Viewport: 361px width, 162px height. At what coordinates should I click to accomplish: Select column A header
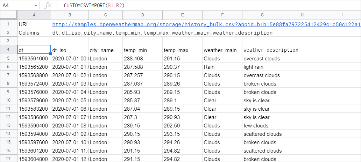(x=34, y=15)
